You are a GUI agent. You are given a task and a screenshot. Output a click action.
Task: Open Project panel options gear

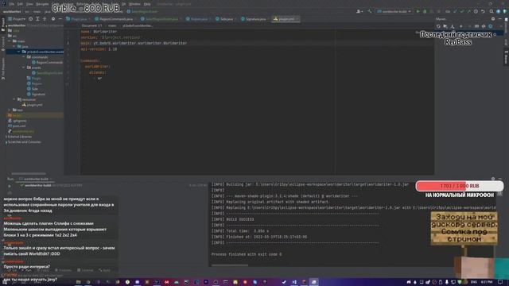point(53,19)
